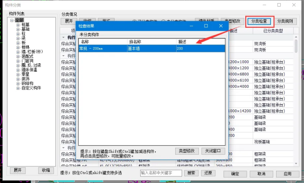Select 自定义构件 in the component list
304x183 pixels.
(31, 88)
